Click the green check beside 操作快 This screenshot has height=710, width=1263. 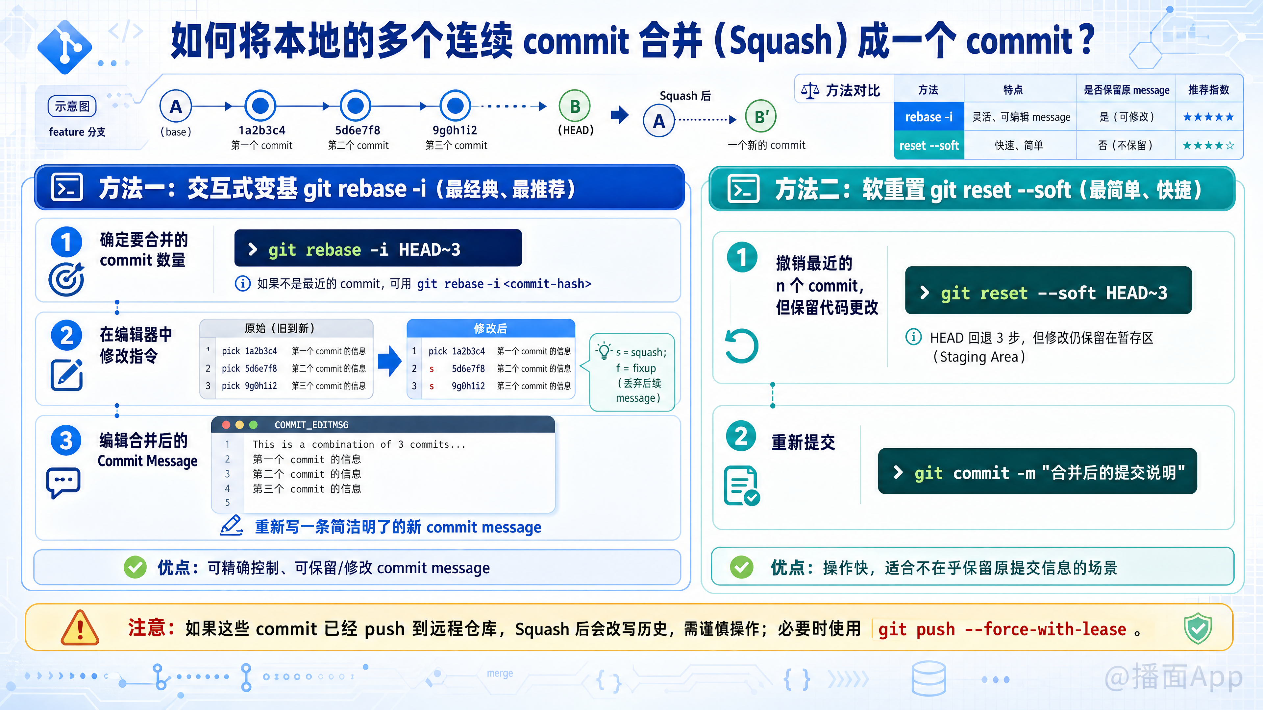click(742, 567)
